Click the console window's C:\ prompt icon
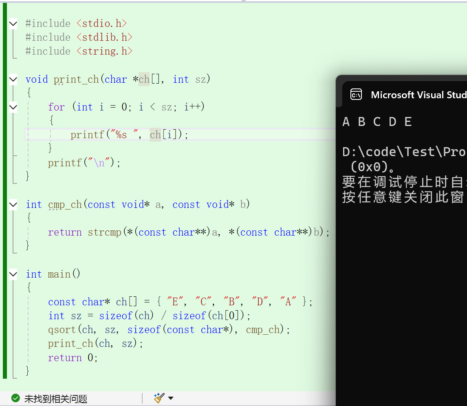 pyautogui.click(x=356, y=94)
